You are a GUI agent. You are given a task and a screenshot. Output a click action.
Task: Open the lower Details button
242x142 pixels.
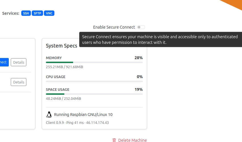pos(18,82)
